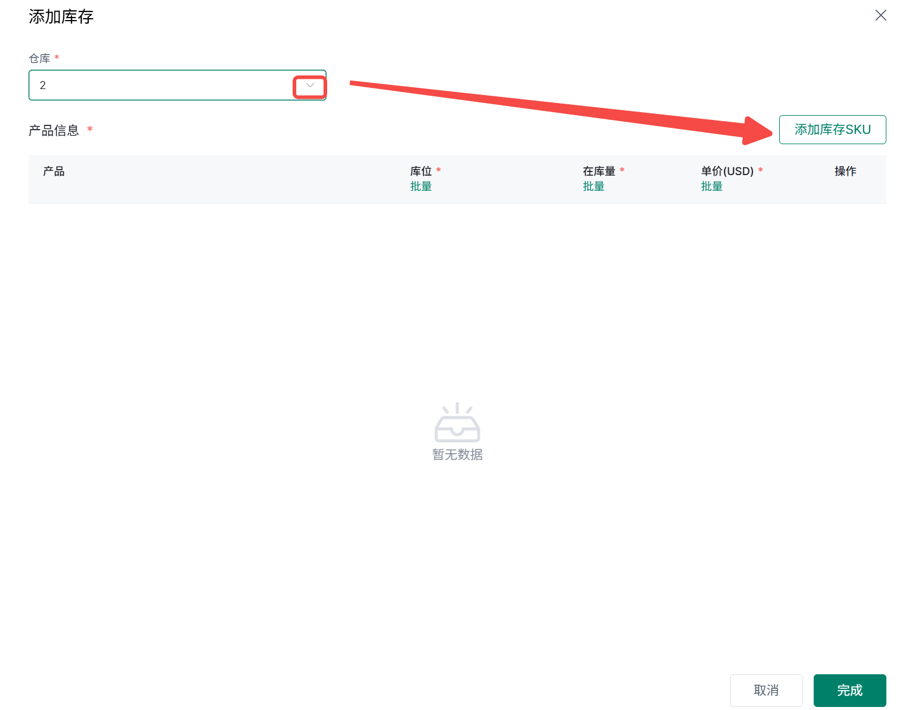Confirm with the green 完成 button

coord(850,691)
